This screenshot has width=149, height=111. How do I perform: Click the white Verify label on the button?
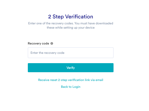(71, 68)
